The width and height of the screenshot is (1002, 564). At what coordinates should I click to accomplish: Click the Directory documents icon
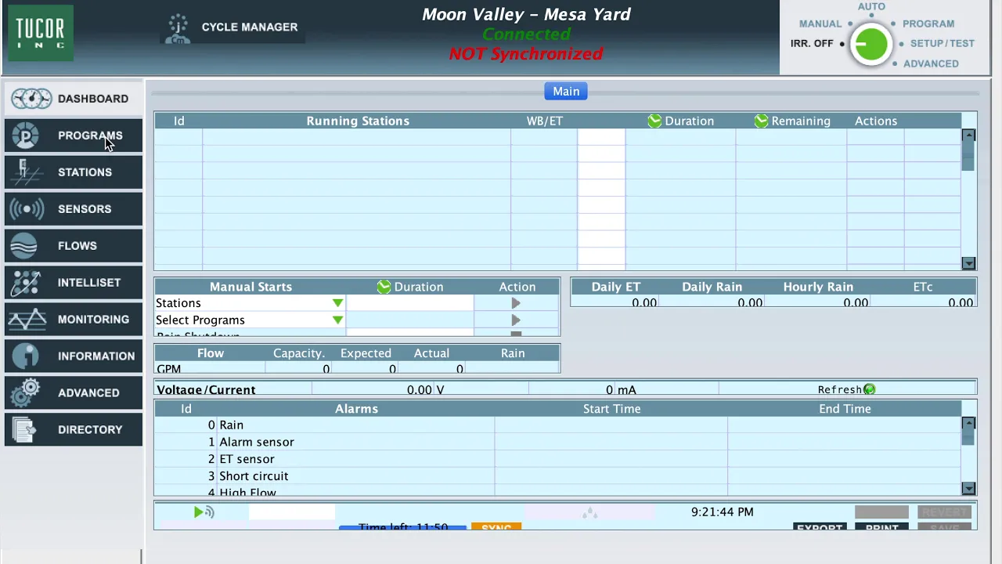coord(25,430)
